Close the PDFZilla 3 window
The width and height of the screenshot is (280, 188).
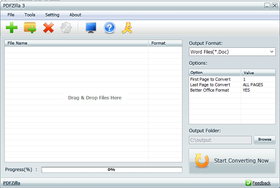[275, 6]
